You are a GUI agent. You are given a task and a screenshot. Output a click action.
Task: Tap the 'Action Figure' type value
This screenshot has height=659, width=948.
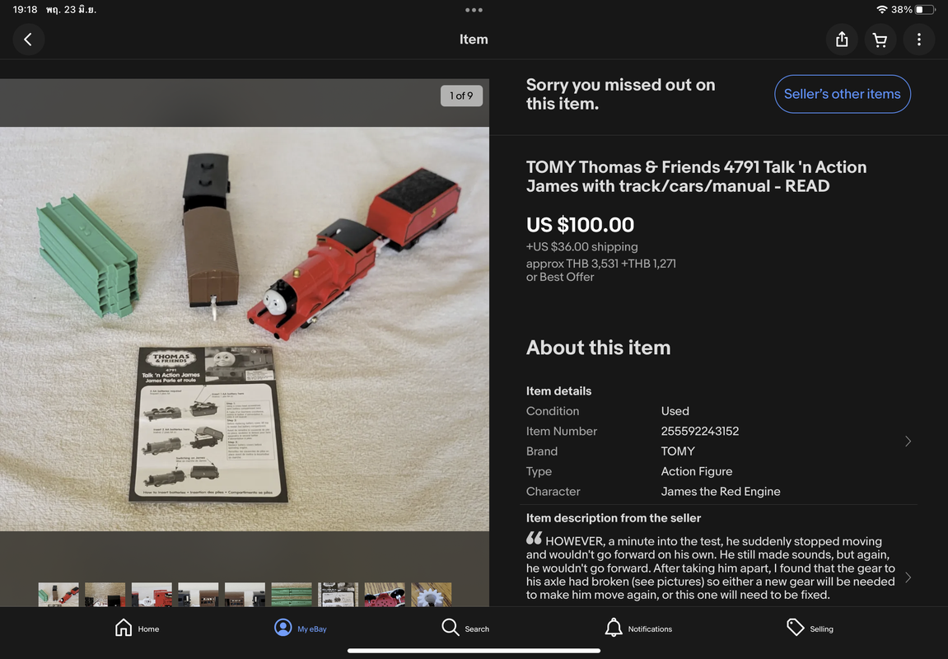pyautogui.click(x=697, y=471)
